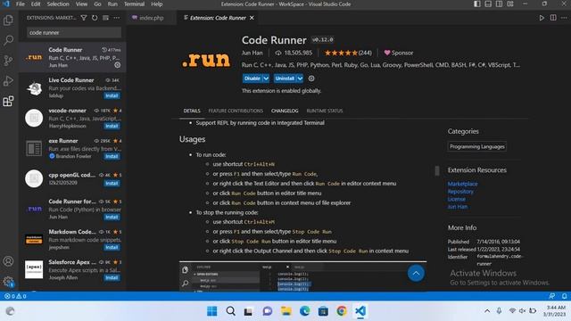This screenshot has width=571, height=321.
Task: Open notifications bell in status bar
Action: [564, 296]
